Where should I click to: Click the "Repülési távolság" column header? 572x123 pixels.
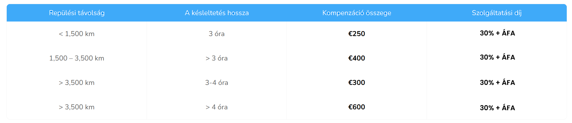click(x=77, y=13)
